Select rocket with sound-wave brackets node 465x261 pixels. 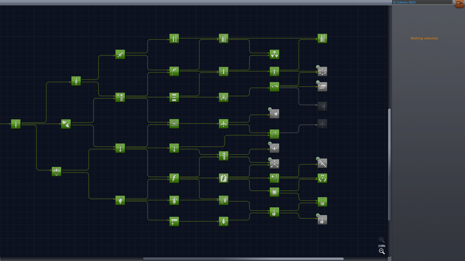pyautogui.click(x=223, y=71)
